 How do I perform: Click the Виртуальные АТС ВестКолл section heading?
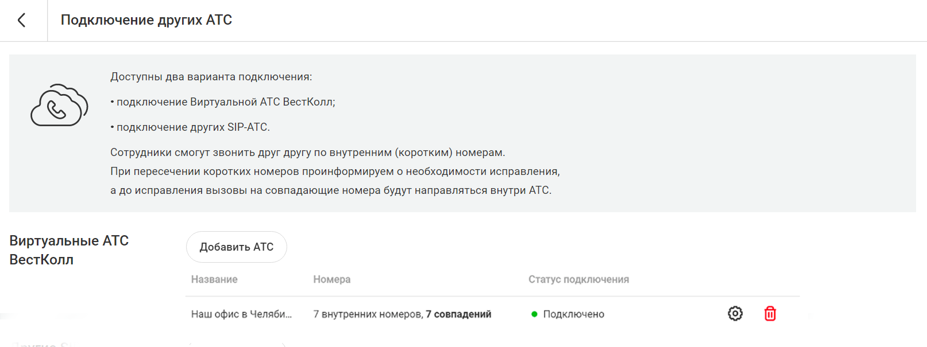coord(69,250)
